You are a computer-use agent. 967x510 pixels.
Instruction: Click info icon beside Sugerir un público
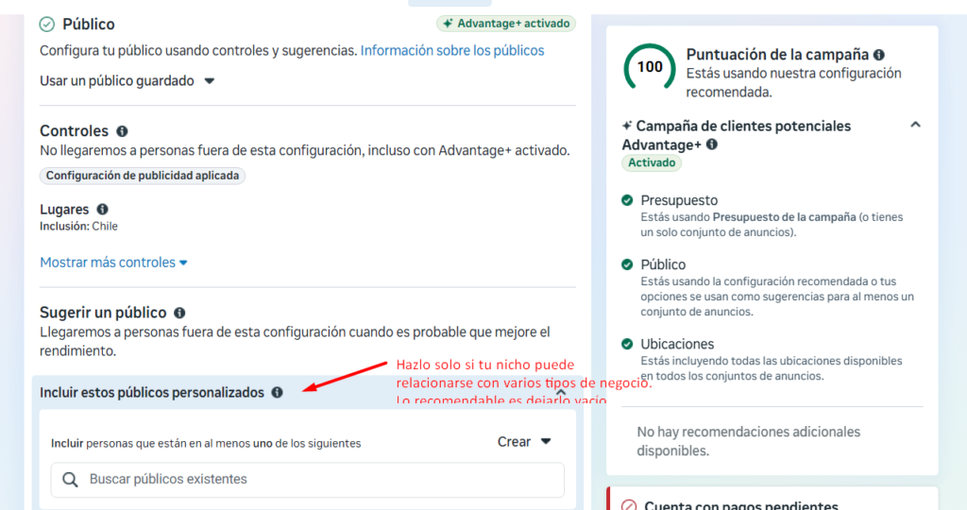click(179, 313)
